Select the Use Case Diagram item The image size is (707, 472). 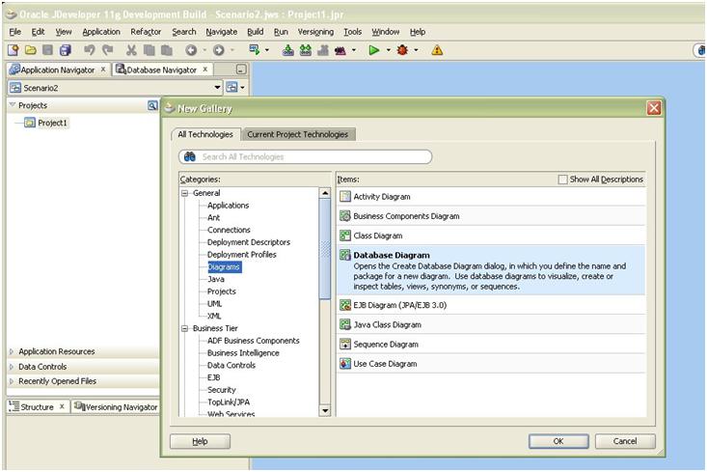[491, 364]
